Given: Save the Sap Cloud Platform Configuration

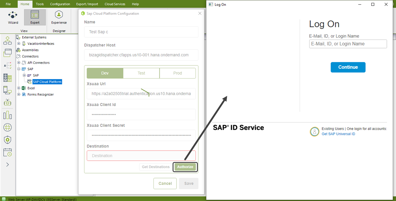Looking at the screenshot, I should 189,183.
